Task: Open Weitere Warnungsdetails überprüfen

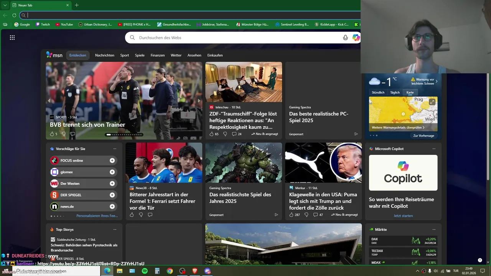Action: pyautogui.click(x=398, y=127)
